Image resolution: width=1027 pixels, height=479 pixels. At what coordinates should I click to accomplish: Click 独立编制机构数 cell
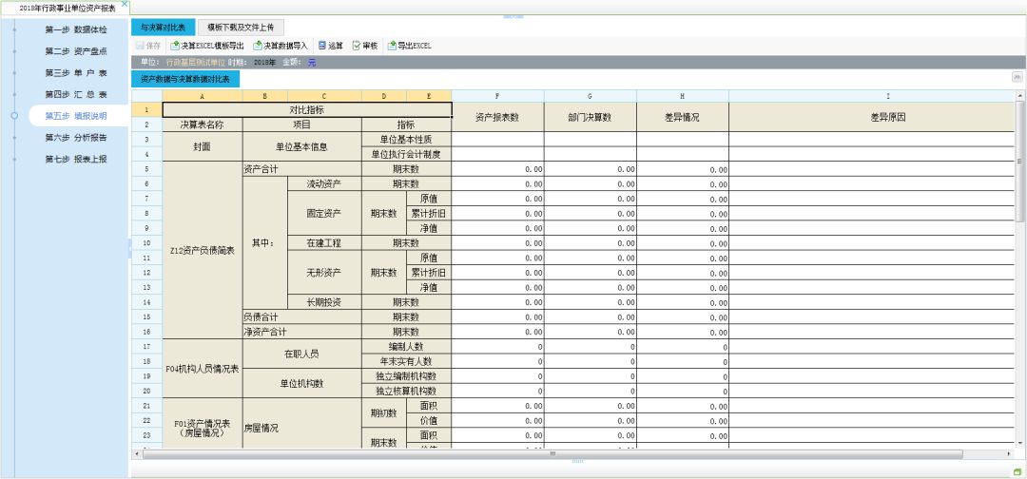[406, 375]
